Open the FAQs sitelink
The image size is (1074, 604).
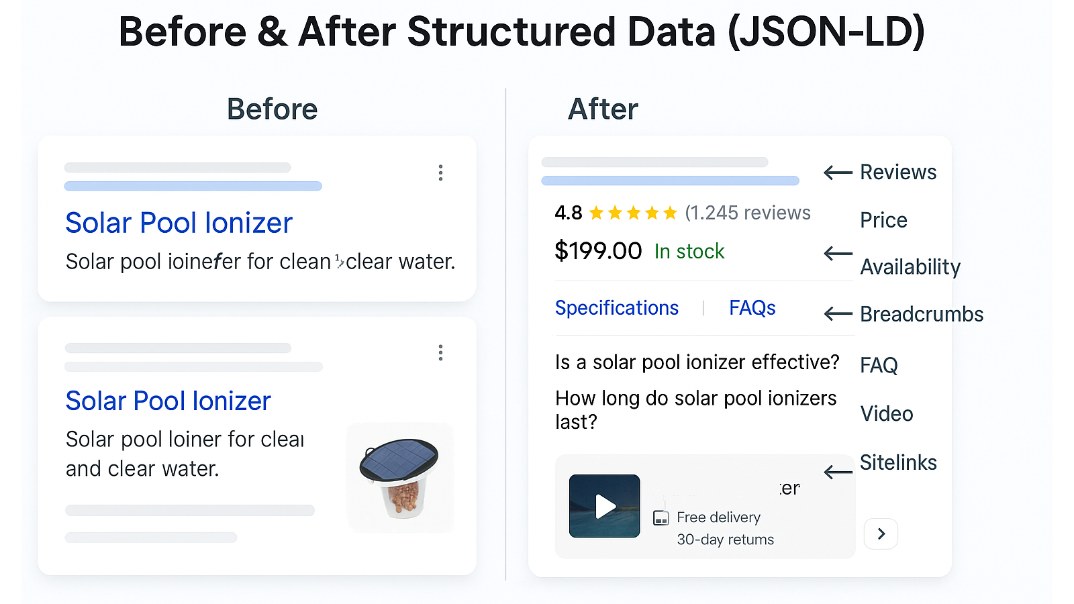(752, 308)
